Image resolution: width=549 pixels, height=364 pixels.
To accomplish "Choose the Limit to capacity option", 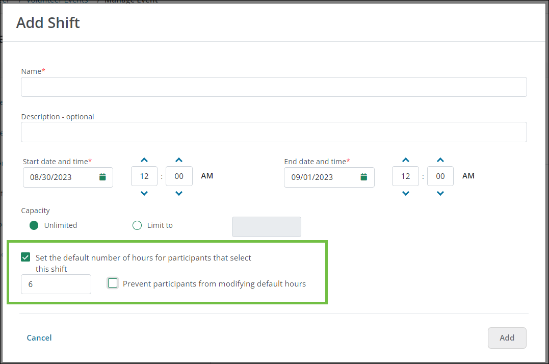I will pyautogui.click(x=137, y=225).
